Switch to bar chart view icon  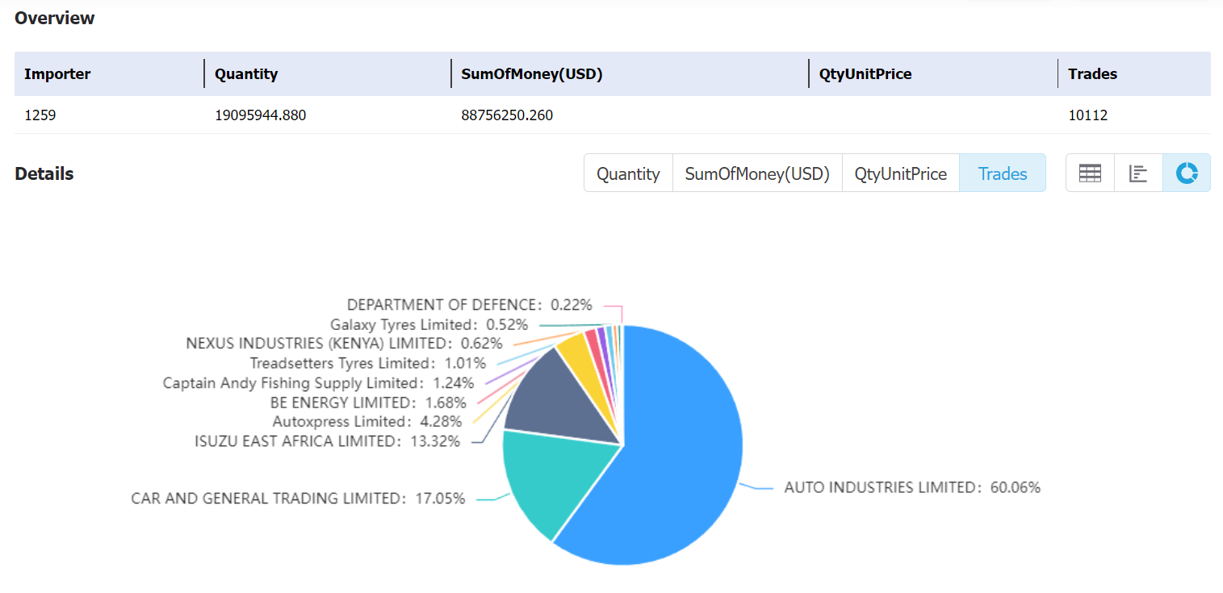[x=1138, y=173]
